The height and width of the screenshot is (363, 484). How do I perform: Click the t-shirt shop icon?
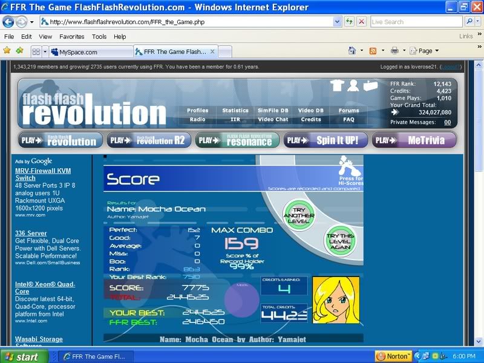(x=337, y=86)
